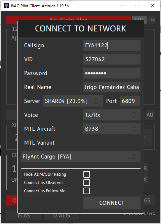Click the pin window icon beside MTL
The height and width of the screenshot is (224, 161).
click(x=152, y=20)
